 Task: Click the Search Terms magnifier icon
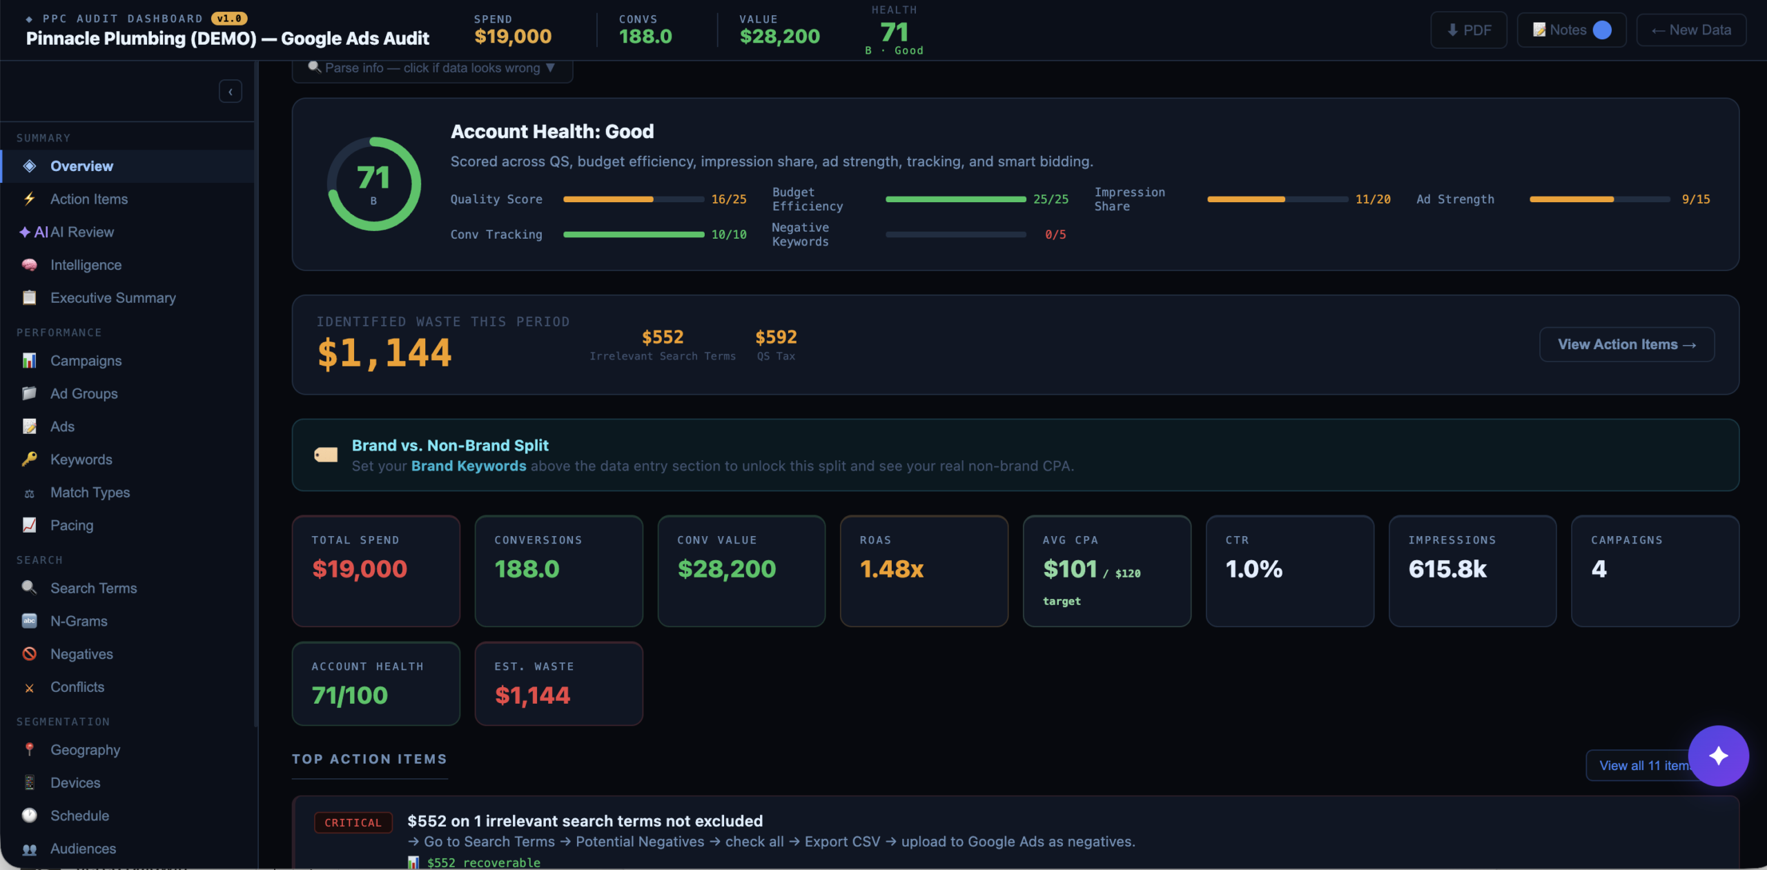pos(30,587)
